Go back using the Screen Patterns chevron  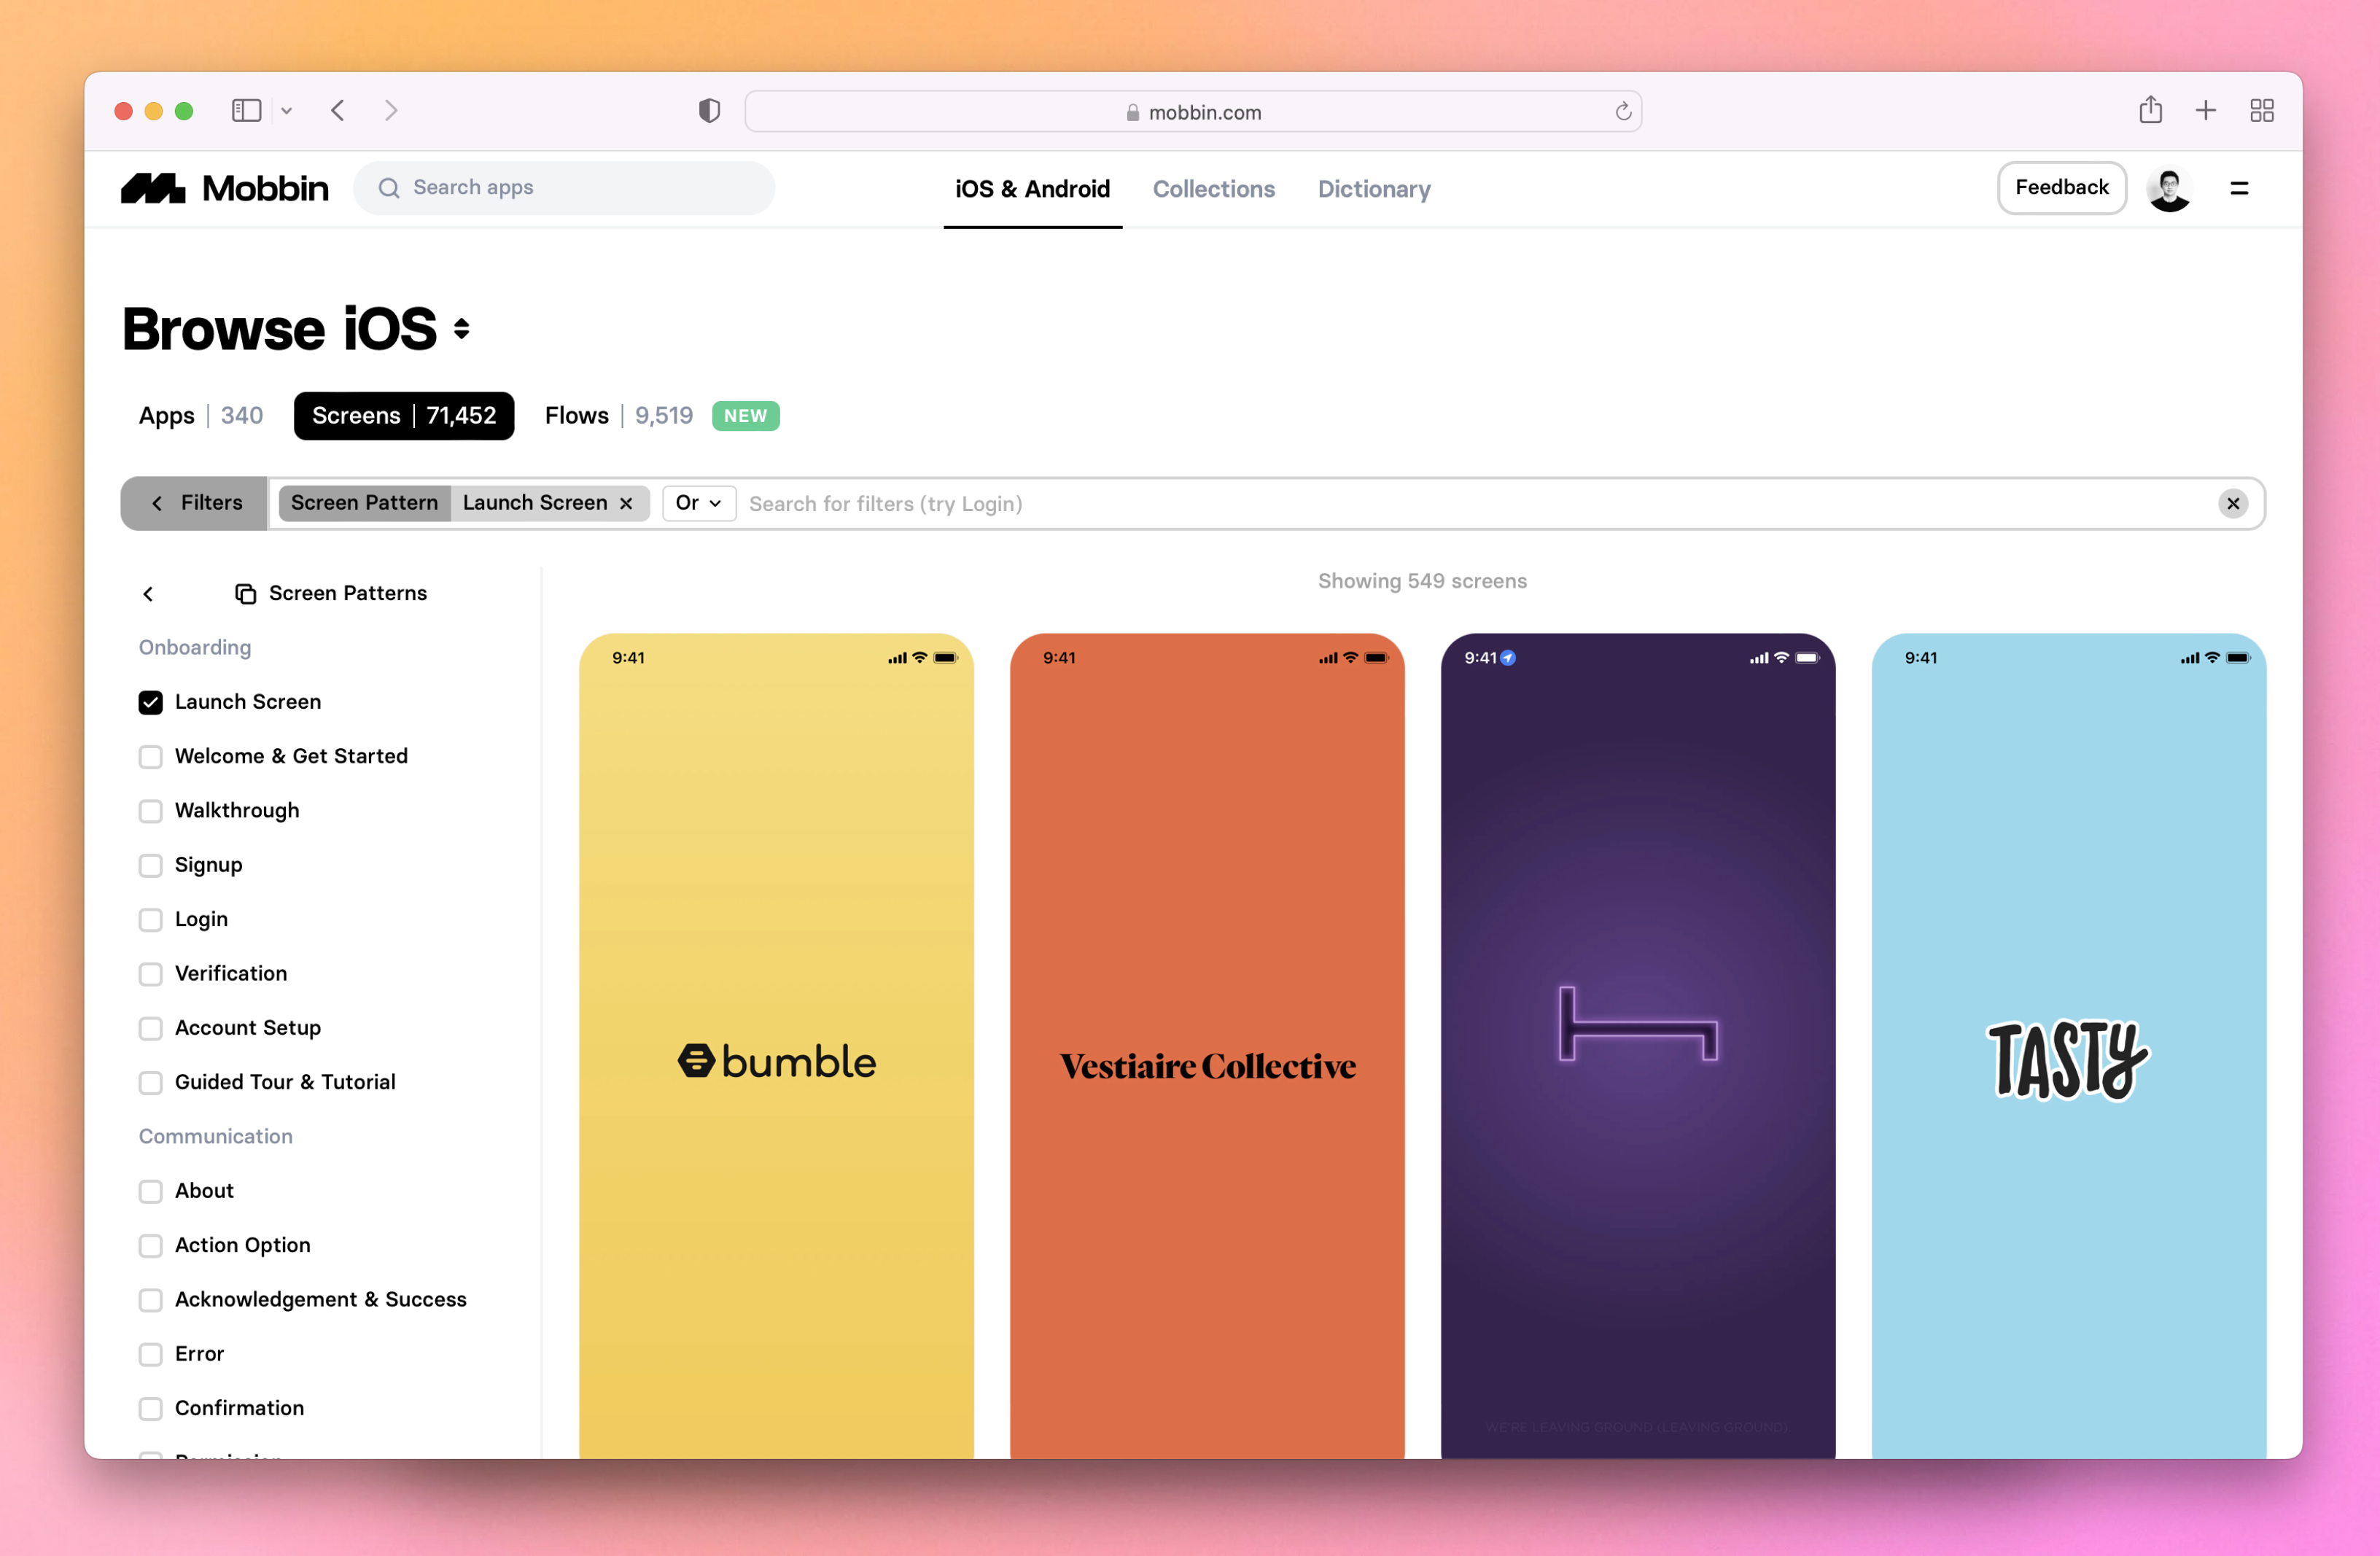click(148, 594)
